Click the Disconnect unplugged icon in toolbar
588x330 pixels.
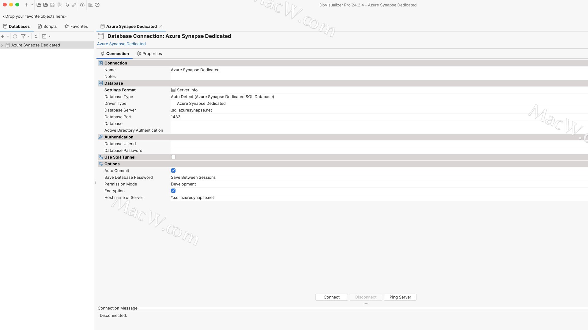pos(74,5)
